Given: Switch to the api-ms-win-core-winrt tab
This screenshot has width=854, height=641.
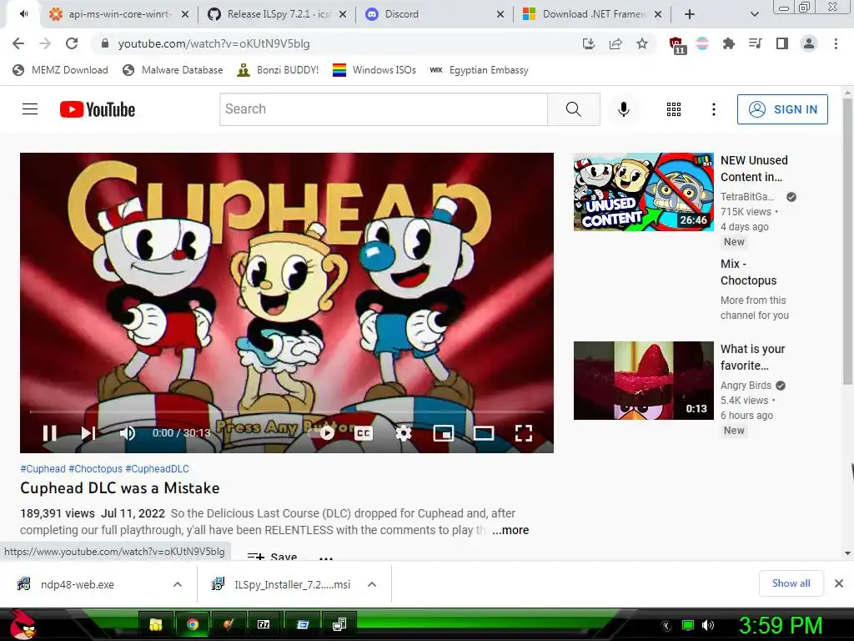Looking at the screenshot, I should pyautogui.click(x=118, y=14).
